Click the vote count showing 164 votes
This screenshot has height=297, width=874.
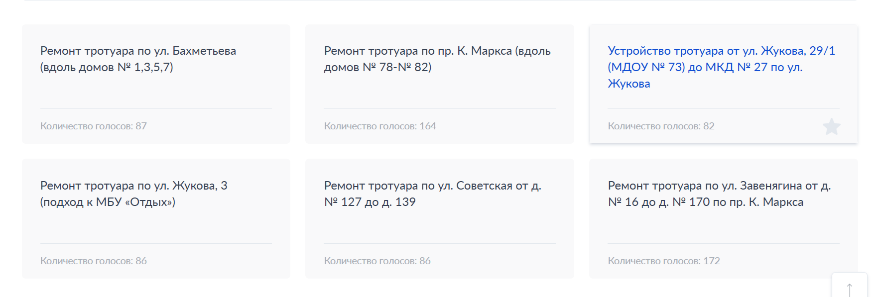[x=380, y=126]
